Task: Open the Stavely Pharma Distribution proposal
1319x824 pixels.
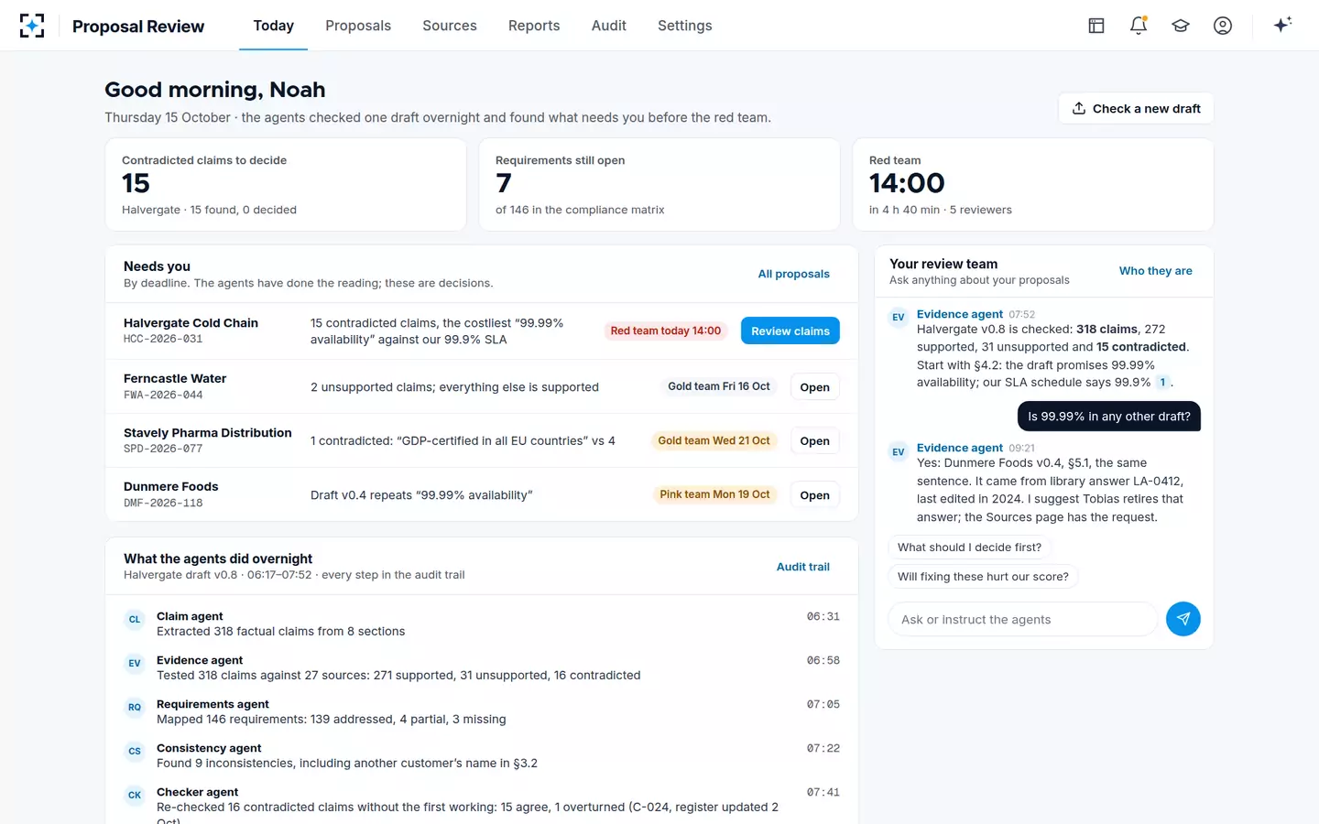Action: pos(814,441)
